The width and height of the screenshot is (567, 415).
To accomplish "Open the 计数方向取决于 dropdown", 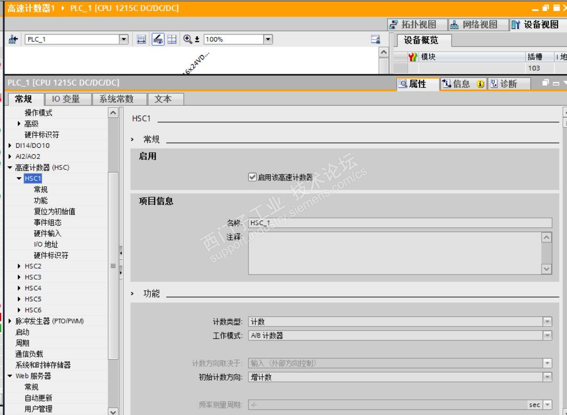I will click(548, 363).
